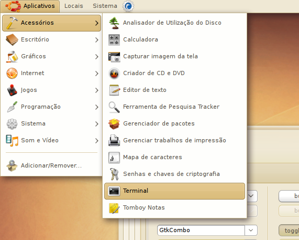Expand the Sistema category submenu arrow
299x240 pixels.
(97, 124)
